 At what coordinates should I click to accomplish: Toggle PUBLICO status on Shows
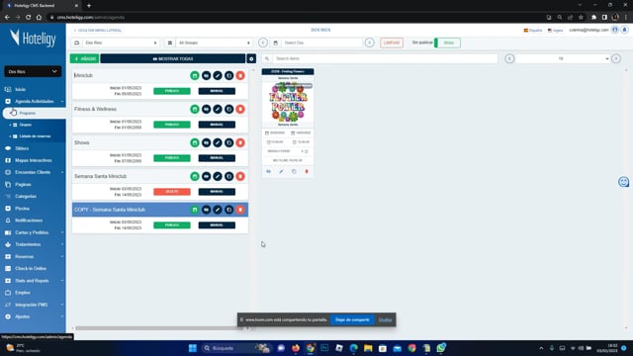tap(172, 158)
